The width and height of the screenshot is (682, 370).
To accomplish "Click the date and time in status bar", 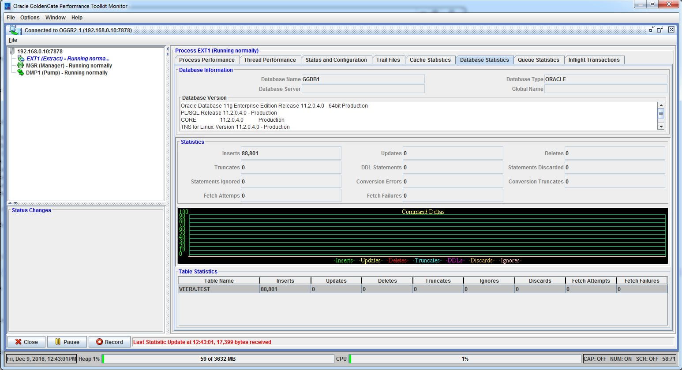I will pos(41,359).
